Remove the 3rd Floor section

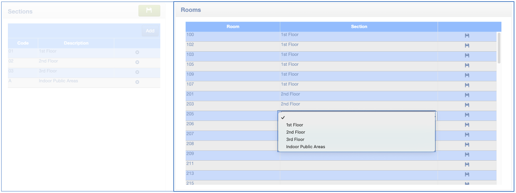point(137,72)
